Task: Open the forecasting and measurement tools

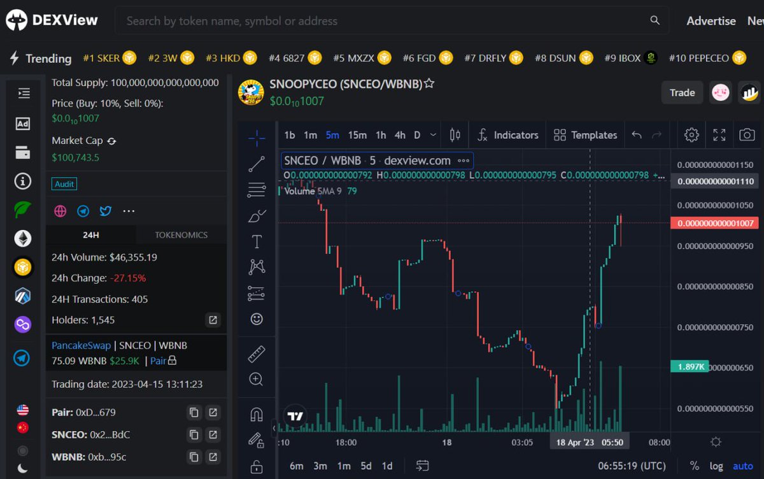Action: (257, 293)
